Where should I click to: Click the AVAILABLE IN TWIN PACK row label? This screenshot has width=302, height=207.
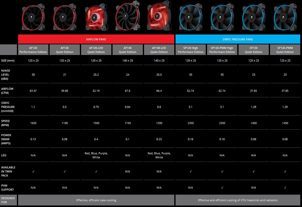(x=8, y=171)
